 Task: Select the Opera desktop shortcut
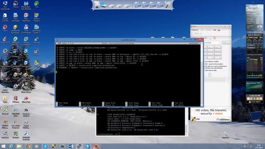pos(5,28)
